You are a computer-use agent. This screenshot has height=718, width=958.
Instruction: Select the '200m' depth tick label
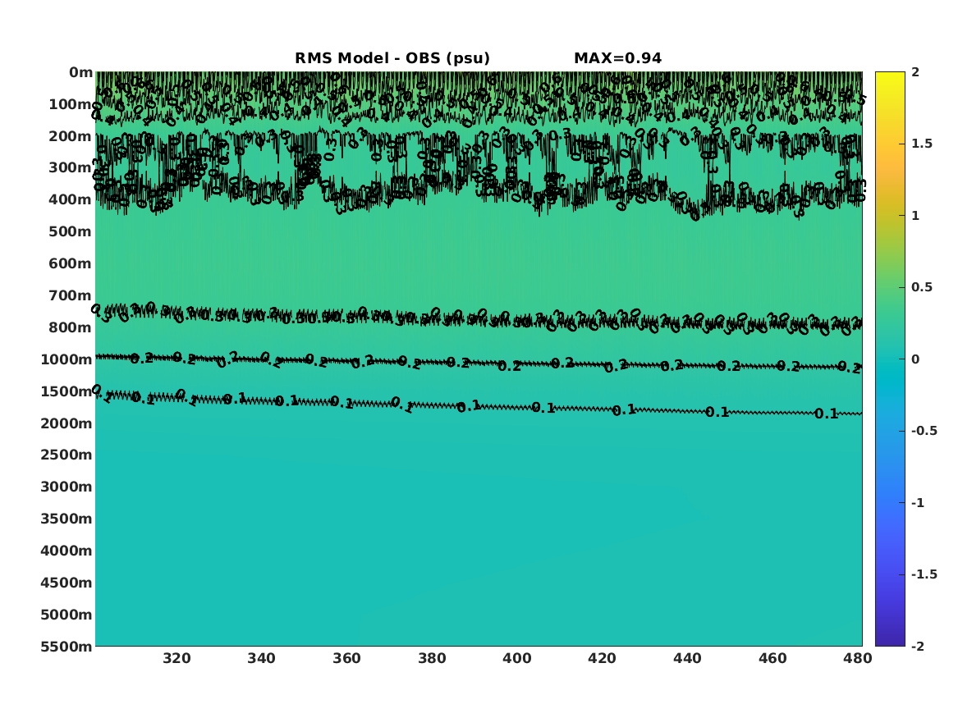coord(71,136)
